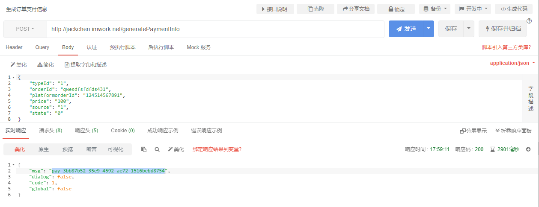Open 分享文档 share document
Viewport: 539px width, 207px height.
point(356,9)
